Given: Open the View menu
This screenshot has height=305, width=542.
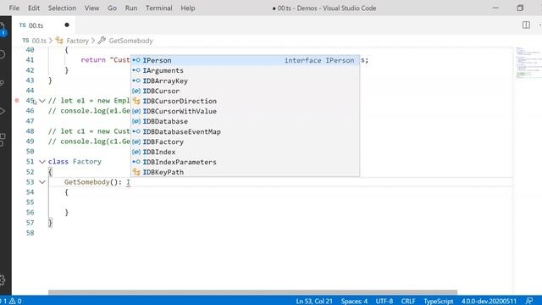Looking at the screenshot, I should pyautogui.click(x=92, y=8).
